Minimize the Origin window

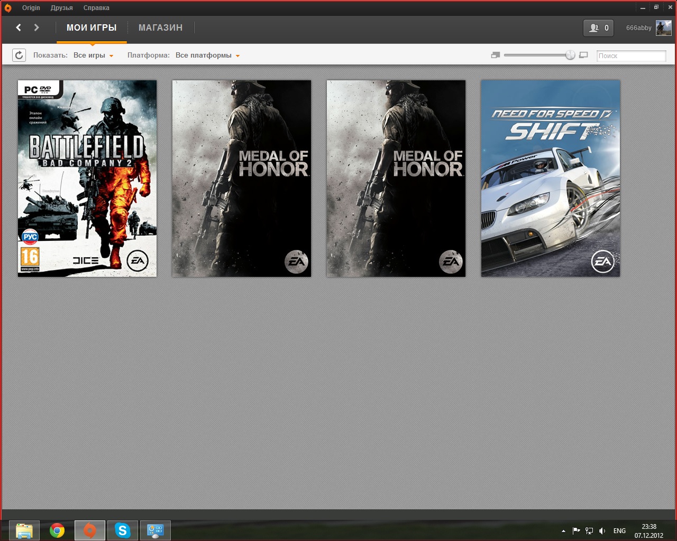click(x=643, y=7)
